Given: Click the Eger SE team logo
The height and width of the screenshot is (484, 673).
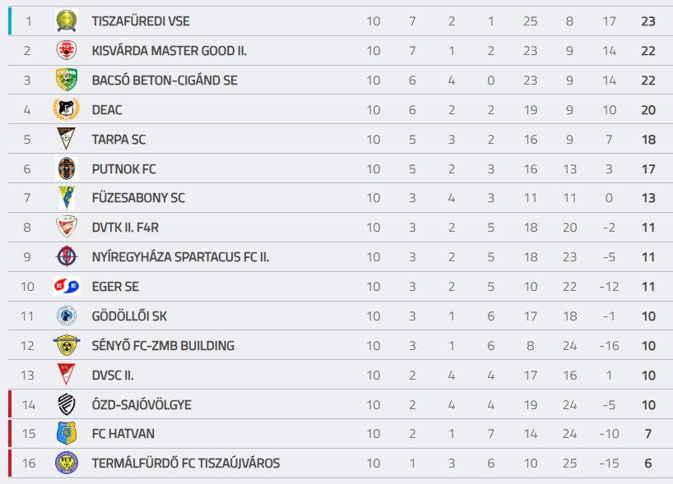Looking at the screenshot, I should [66, 286].
